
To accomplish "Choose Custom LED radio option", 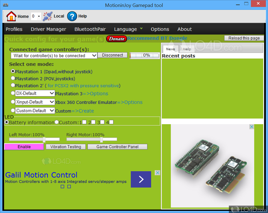I will point(57,122).
